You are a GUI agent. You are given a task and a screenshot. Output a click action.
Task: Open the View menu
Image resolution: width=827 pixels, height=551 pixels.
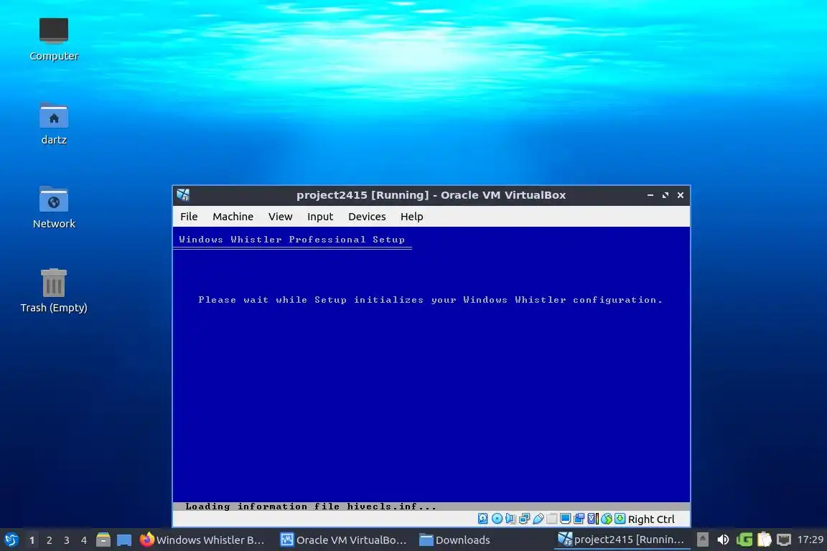[x=280, y=216]
